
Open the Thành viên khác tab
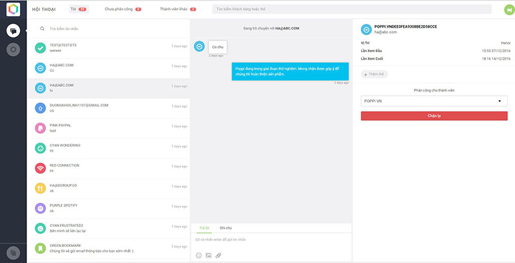178,10
